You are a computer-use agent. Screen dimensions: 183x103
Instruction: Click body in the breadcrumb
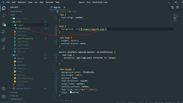pyautogui.click(x=74, y=12)
